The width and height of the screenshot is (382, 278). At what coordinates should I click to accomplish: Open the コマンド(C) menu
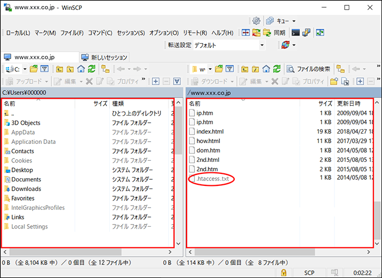[100, 33]
